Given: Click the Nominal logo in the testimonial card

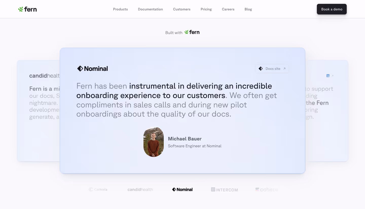Looking at the screenshot, I should coord(93,69).
